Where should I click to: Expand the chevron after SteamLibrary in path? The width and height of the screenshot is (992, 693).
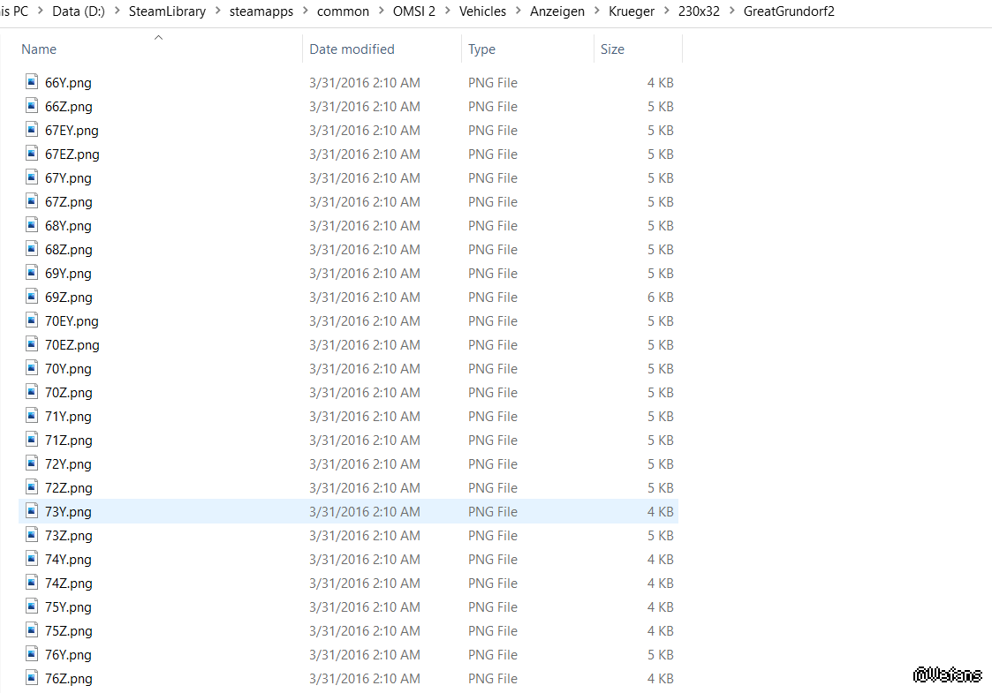(217, 11)
